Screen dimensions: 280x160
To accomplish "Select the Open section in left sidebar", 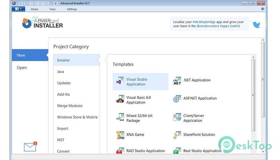I will pyautogui.click(x=30, y=68).
